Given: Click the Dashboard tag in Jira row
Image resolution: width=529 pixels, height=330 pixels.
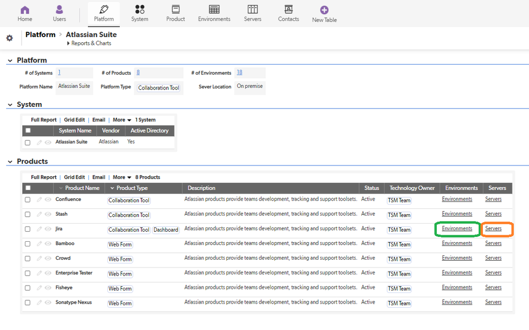Looking at the screenshot, I should tap(166, 230).
